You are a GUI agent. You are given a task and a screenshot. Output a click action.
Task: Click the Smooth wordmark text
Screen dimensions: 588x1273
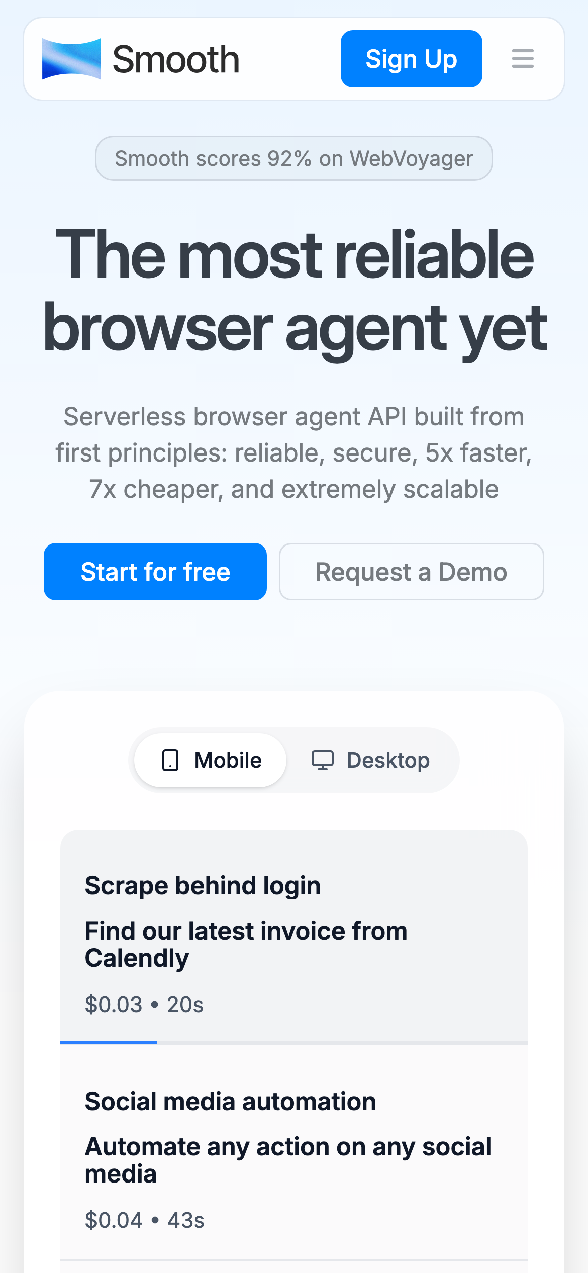pos(176,59)
